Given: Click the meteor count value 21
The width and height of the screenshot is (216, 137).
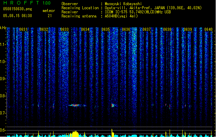Looking at the screenshot, I should 50,16.
